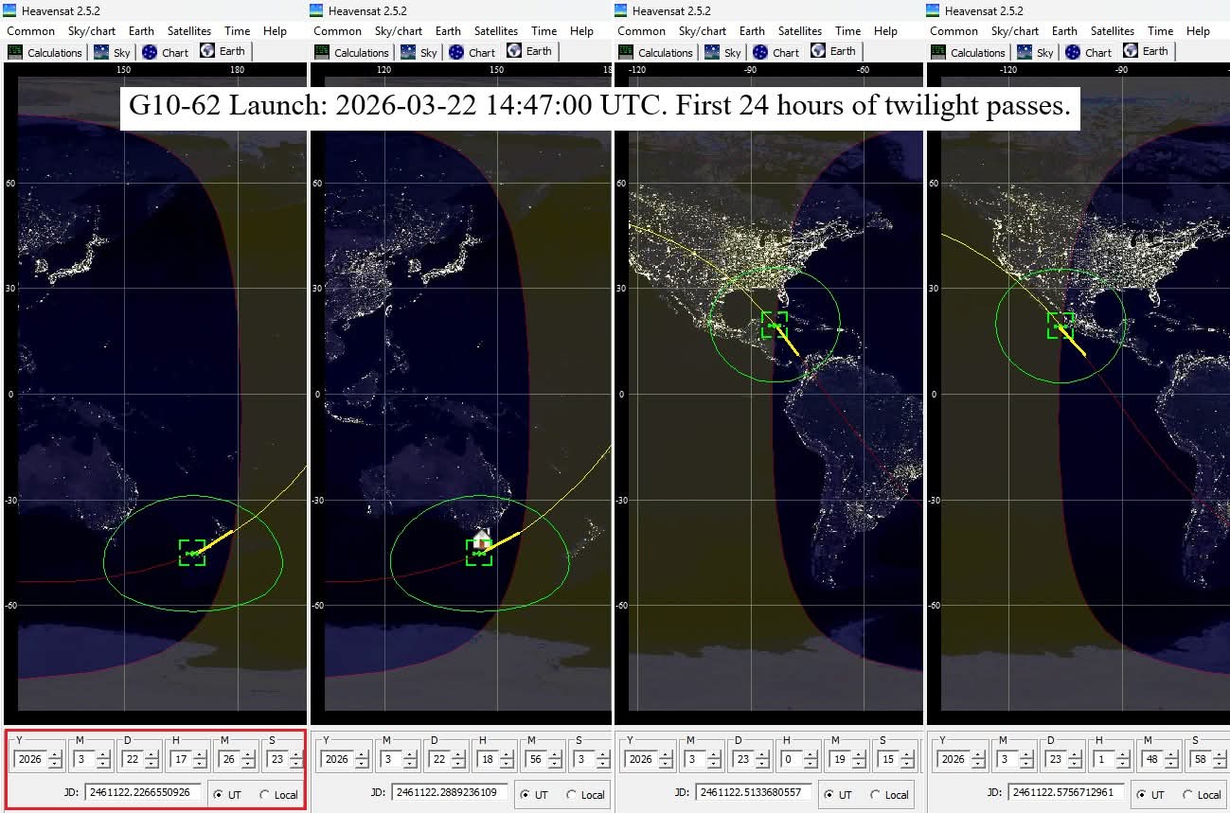1230x813 pixels.
Task: Click the JD field showing 2461122.2889236109
Action: pos(450,792)
